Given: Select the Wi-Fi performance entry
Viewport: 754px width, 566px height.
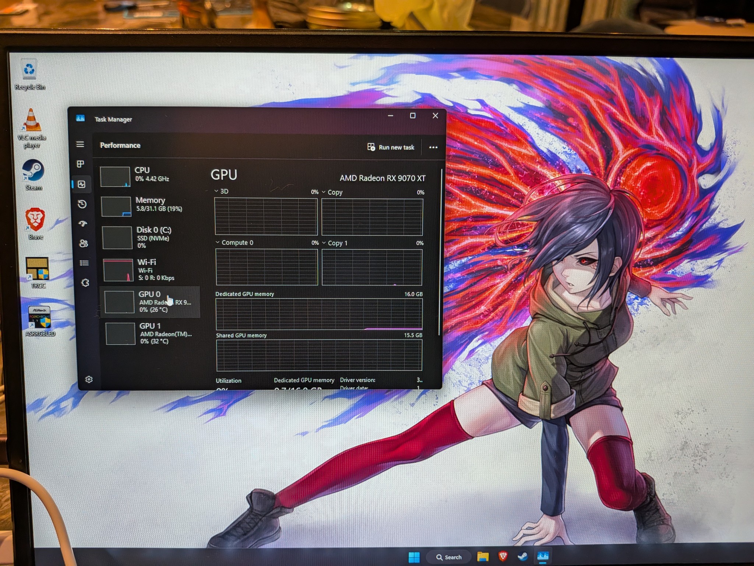Looking at the screenshot, I should pos(151,270).
